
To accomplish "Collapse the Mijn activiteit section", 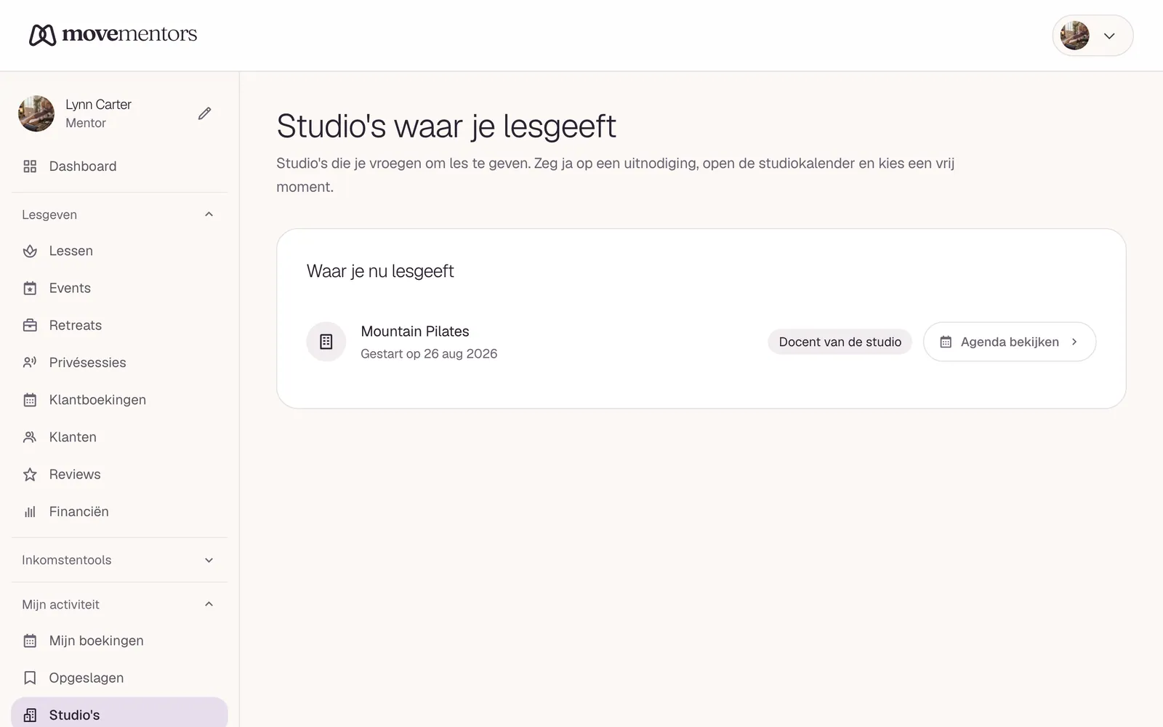I will coord(119,604).
